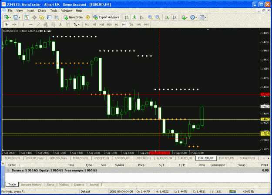This screenshot has width=272, height=195.
Task: Open the Charts menu
Action: [42, 10]
